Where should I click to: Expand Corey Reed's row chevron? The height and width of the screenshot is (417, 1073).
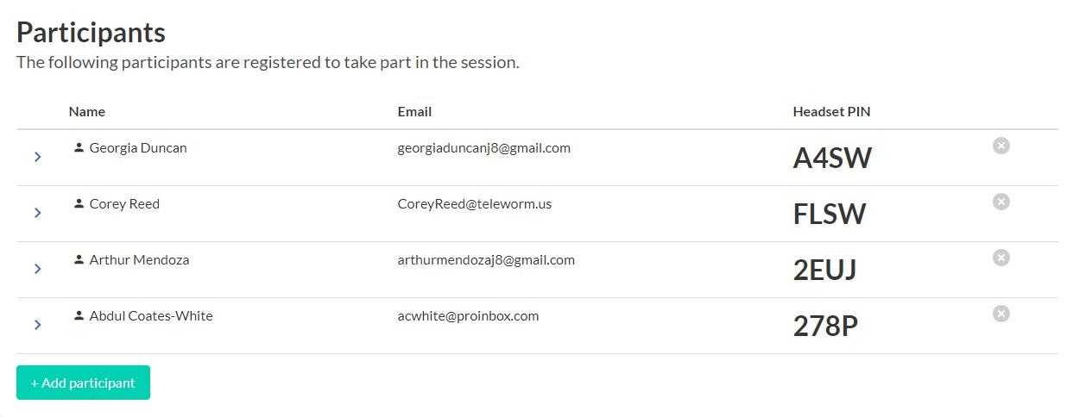click(38, 213)
